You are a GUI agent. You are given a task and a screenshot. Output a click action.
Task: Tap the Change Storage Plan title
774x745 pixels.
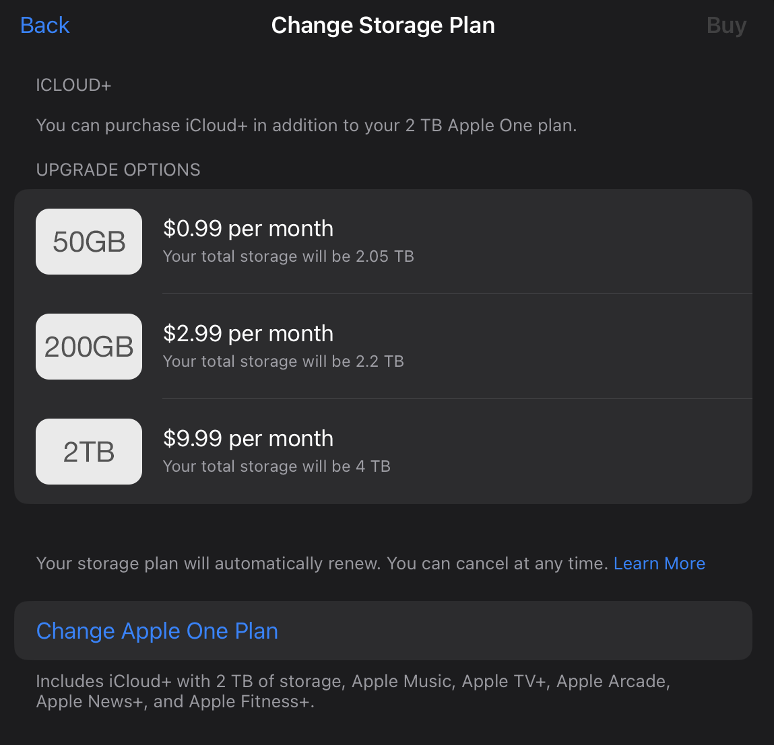click(383, 26)
